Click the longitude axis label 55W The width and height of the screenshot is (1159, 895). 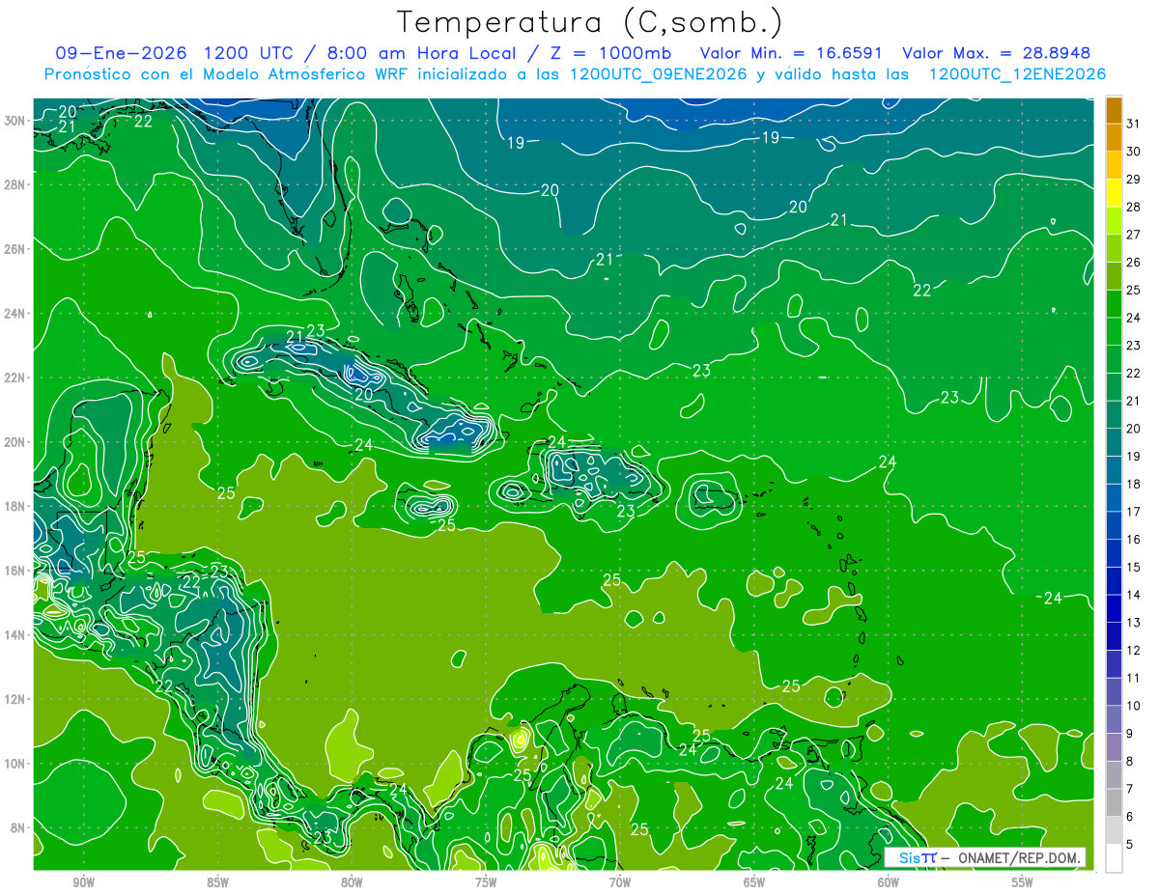pyautogui.click(x=1023, y=882)
